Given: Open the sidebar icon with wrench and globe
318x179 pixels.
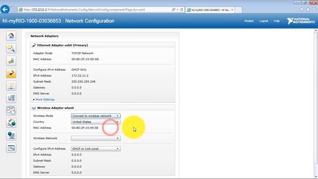Looking at the screenshot, I should [x=11, y=123].
